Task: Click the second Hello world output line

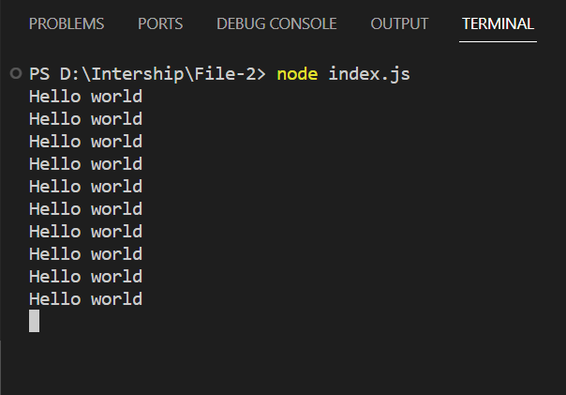Action: click(86, 119)
